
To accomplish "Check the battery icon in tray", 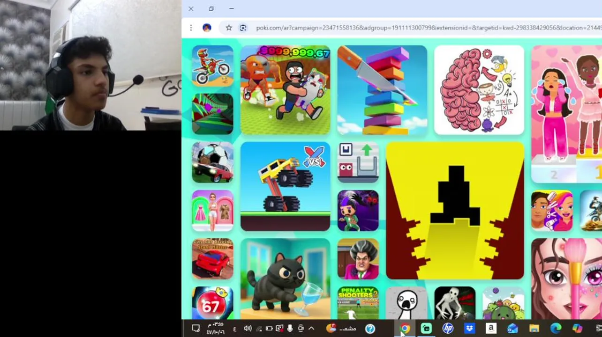I will [x=269, y=329].
